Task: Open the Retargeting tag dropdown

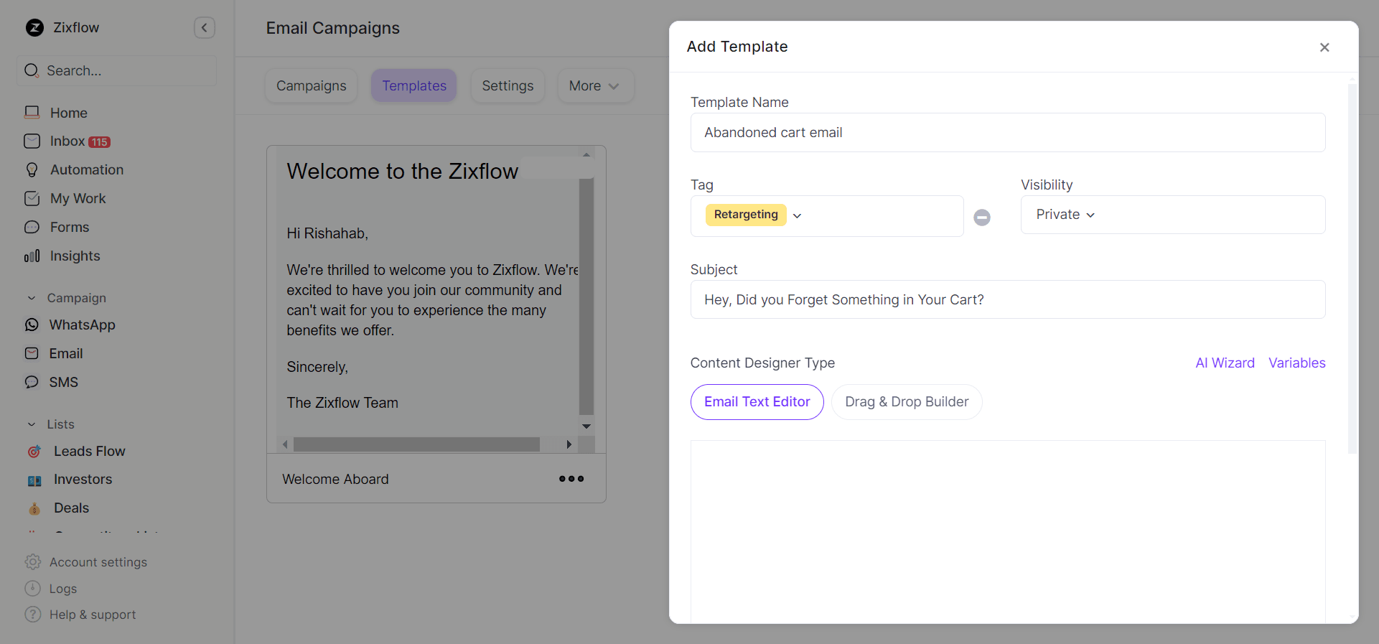Action: click(797, 215)
